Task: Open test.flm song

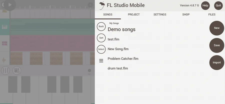Action: 113,39
